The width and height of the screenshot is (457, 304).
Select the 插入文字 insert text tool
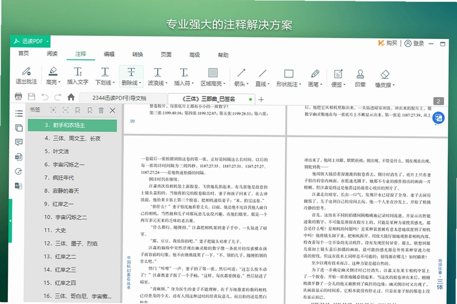[78, 76]
